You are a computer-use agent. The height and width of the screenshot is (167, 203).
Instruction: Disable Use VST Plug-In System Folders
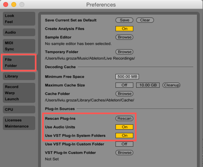124,135
